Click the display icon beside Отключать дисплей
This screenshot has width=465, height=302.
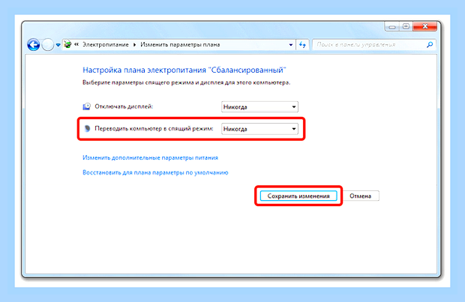tap(86, 106)
